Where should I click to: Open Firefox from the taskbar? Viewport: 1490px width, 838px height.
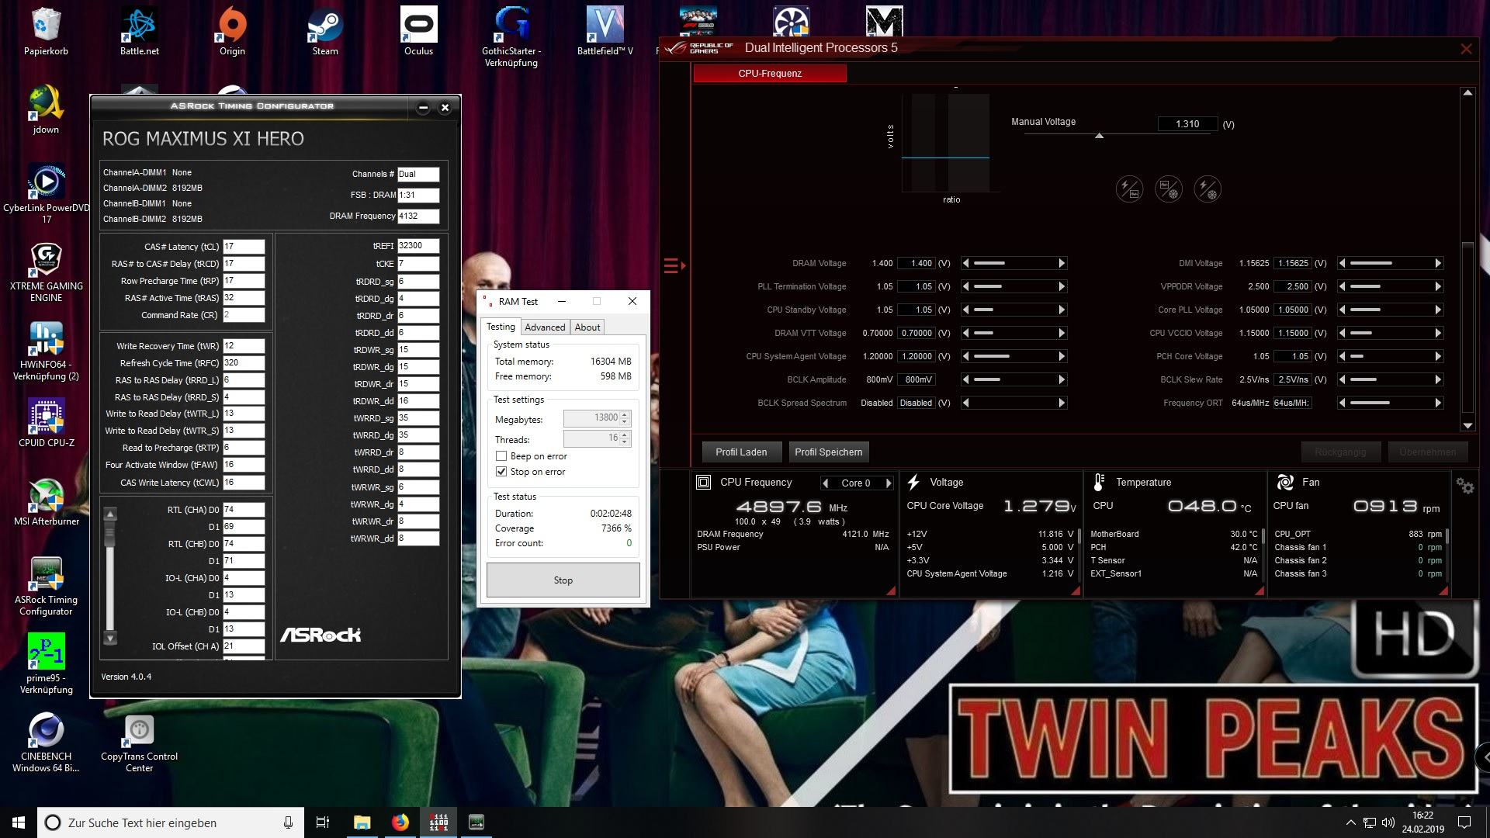click(x=400, y=822)
